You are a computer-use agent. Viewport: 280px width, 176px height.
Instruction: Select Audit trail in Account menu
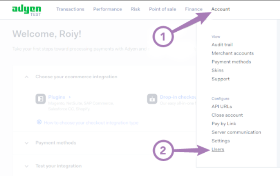(x=222, y=44)
